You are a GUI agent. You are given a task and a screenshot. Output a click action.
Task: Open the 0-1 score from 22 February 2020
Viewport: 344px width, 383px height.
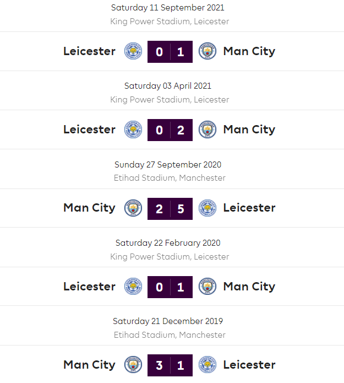pyautogui.click(x=170, y=287)
